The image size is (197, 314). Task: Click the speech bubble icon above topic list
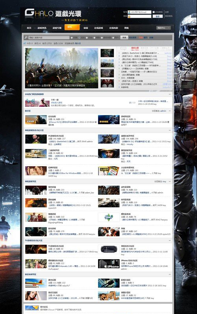(123, 48)
